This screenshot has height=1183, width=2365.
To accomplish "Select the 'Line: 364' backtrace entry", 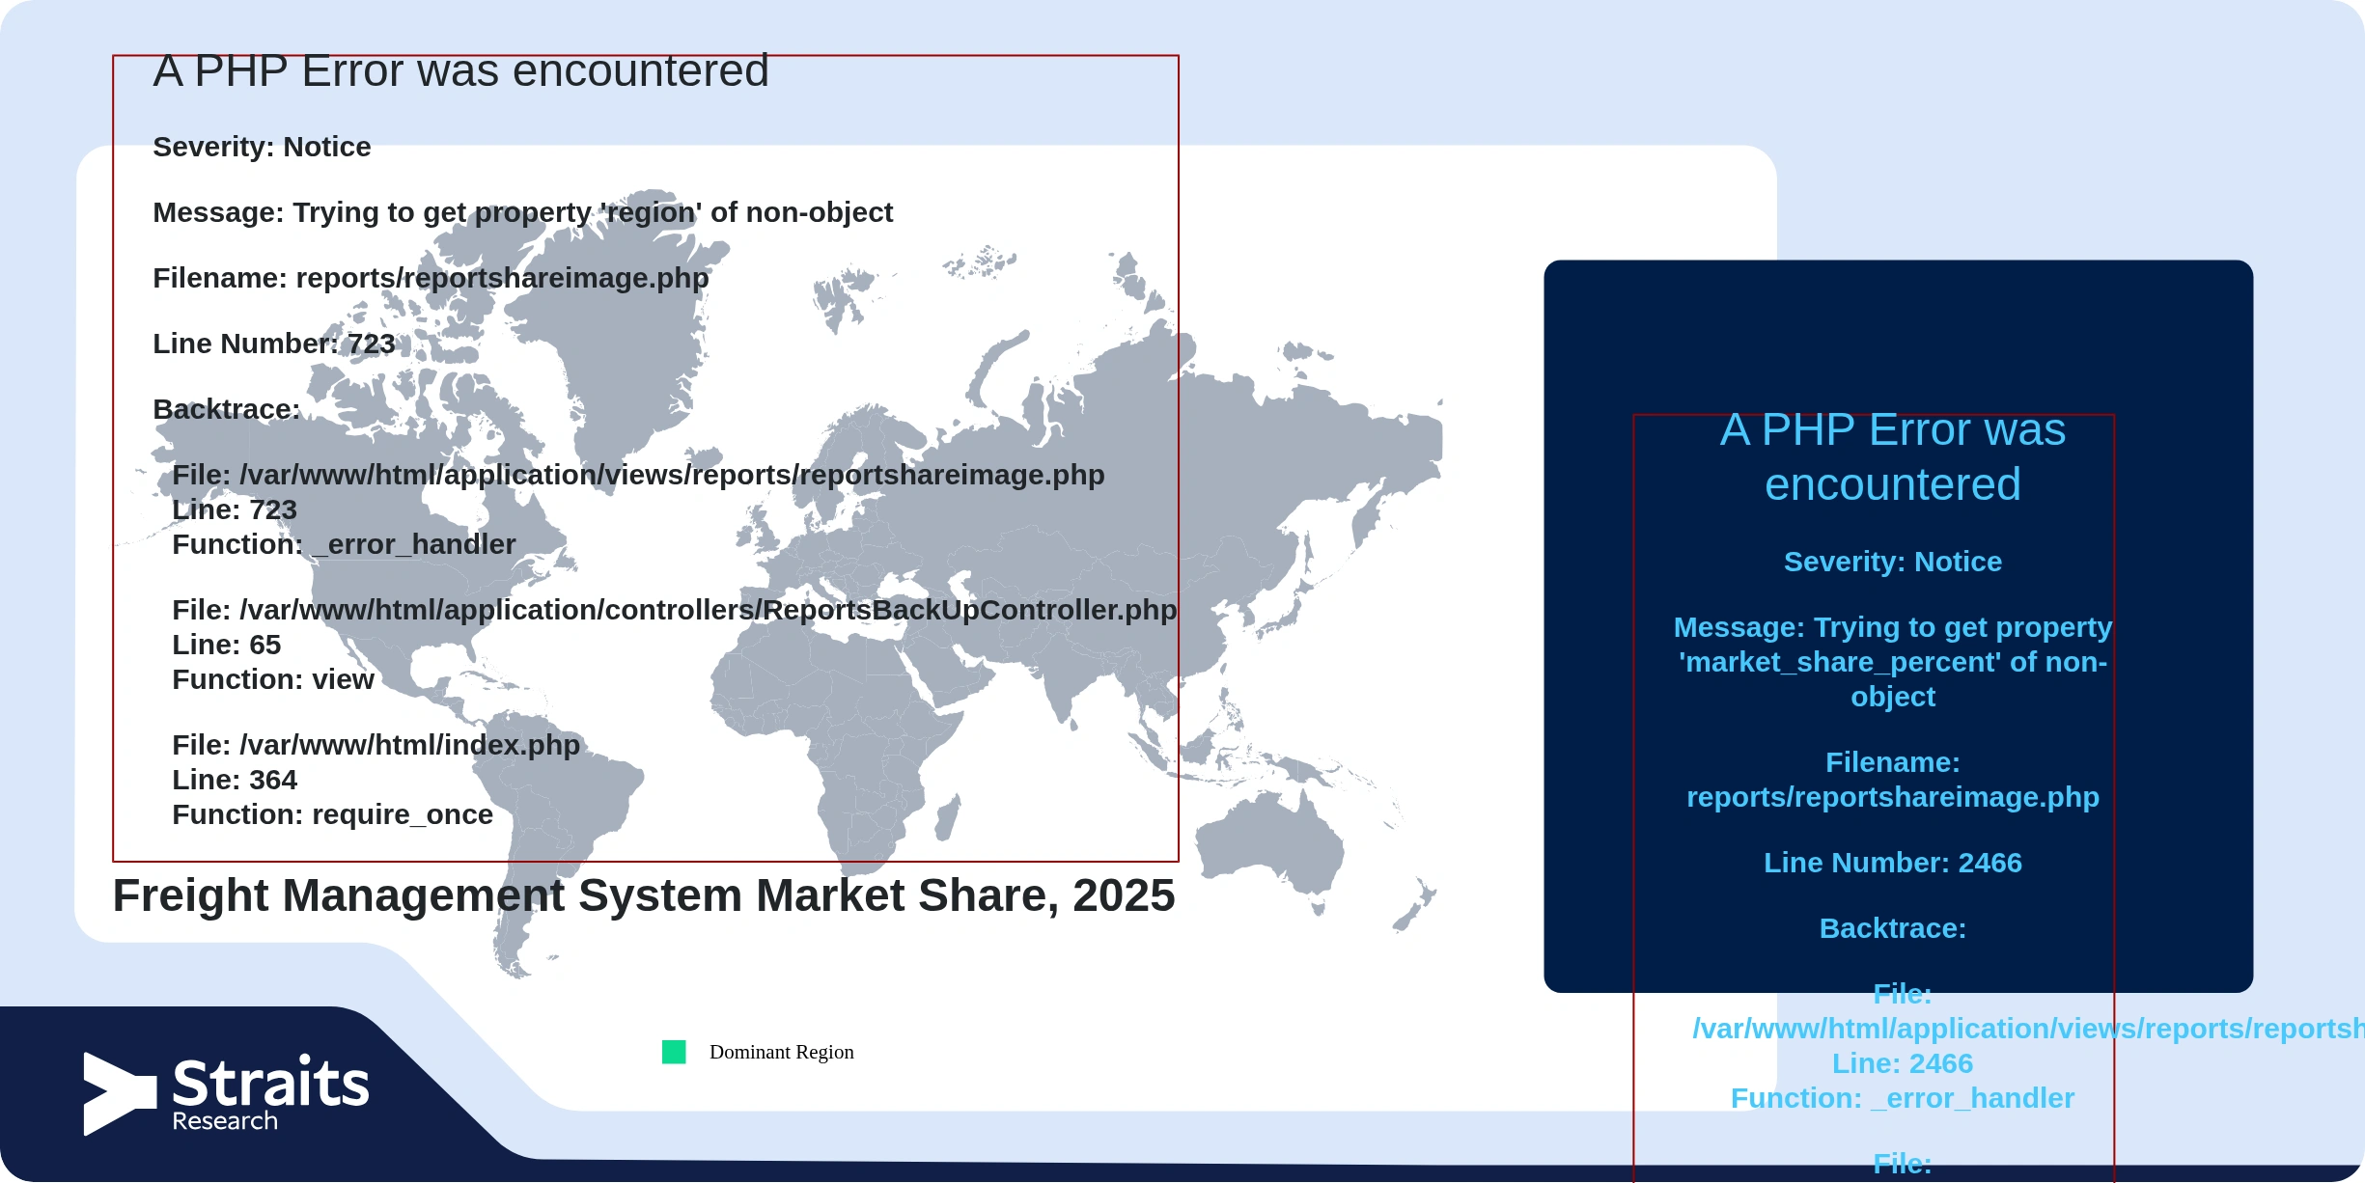I will tap(235, 780).
